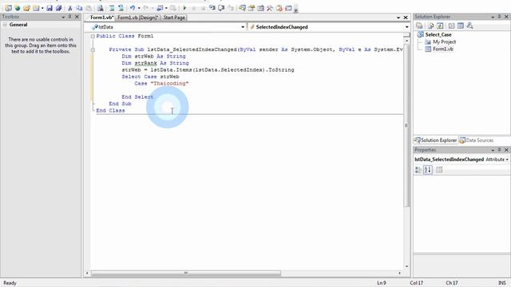
Task: Open Solution Explorer from the main toolbar icon
Action: [x=242, y=8]
